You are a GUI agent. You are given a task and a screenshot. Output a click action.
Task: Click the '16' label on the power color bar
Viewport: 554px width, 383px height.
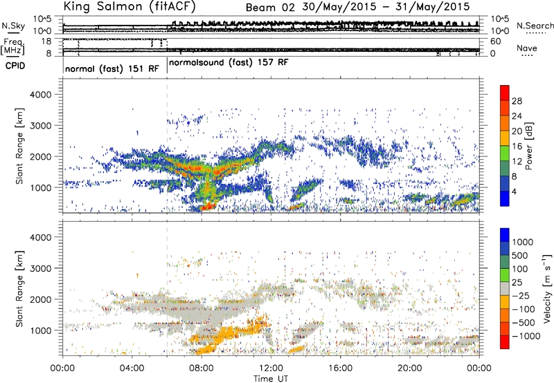click(517, 147)
